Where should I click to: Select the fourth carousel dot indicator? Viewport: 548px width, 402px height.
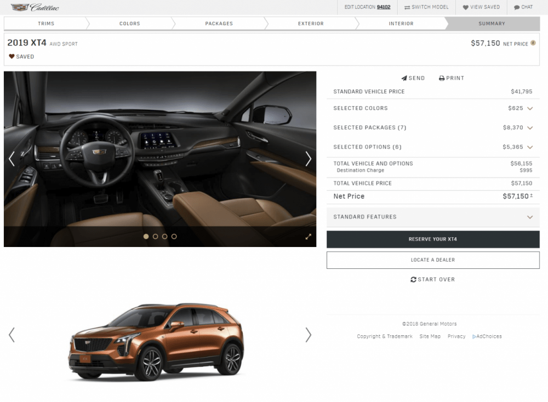coord(174,237)
